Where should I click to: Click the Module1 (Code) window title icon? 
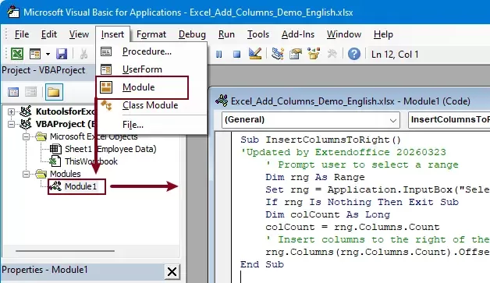tap(222, 101)
